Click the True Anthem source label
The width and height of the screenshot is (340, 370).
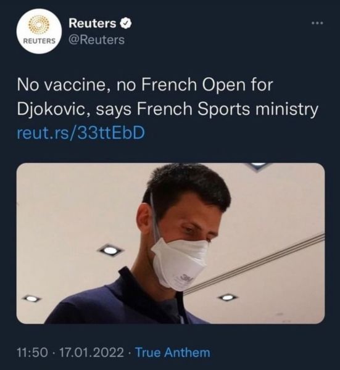(x=173, y=353)
